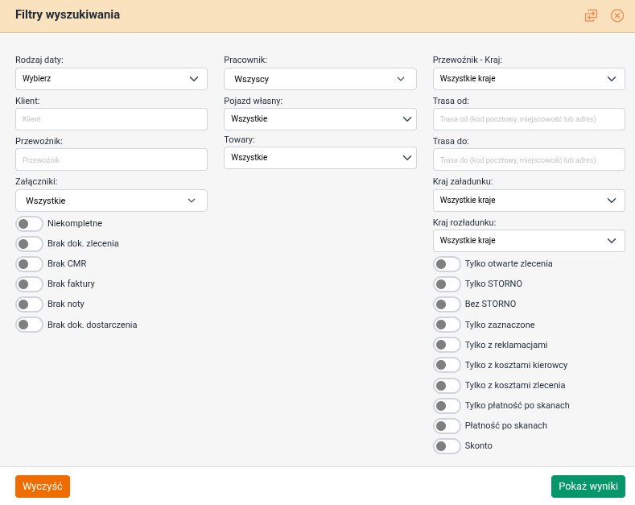Switch on Brak faktury filter

pyautogui.click(x=29, y=284)
